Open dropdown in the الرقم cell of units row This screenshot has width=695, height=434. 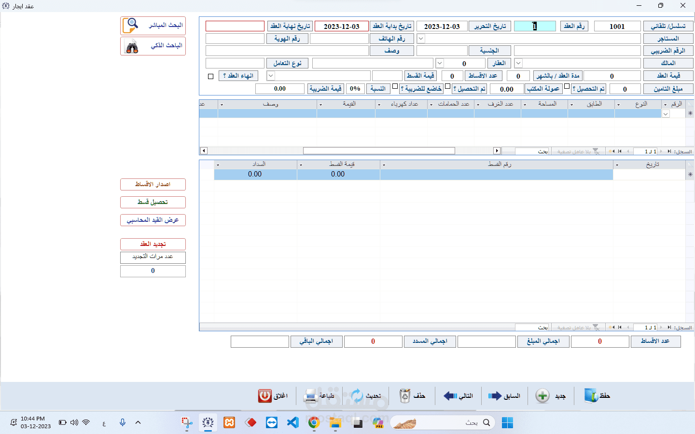click(x=666, y=114)
